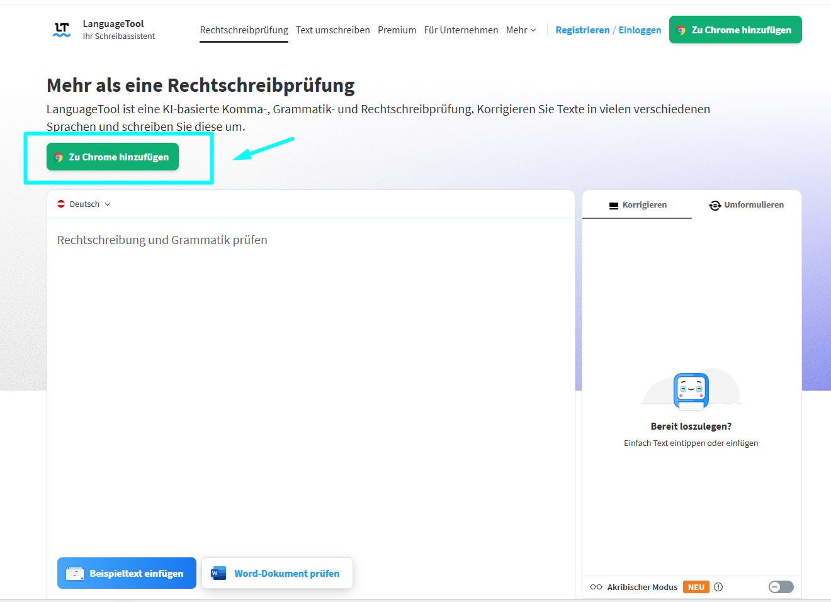Open the Premium page

(397, 30)
